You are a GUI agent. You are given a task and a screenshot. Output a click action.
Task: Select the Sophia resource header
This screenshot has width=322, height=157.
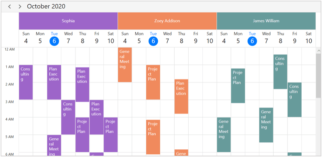(68, 21)
